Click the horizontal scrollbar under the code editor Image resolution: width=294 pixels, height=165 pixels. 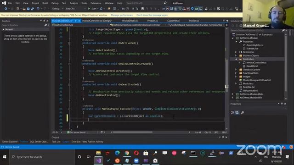tap(132, 132)
